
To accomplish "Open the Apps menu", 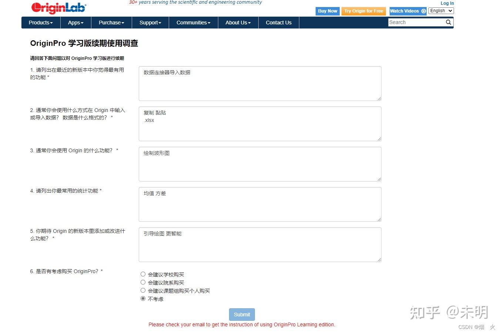I will 75,23.
